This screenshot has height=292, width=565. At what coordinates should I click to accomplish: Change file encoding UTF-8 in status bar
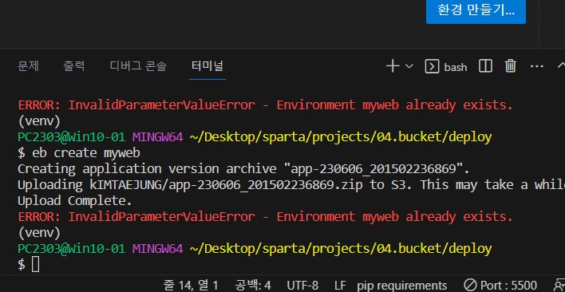click(x=302, y=286)
